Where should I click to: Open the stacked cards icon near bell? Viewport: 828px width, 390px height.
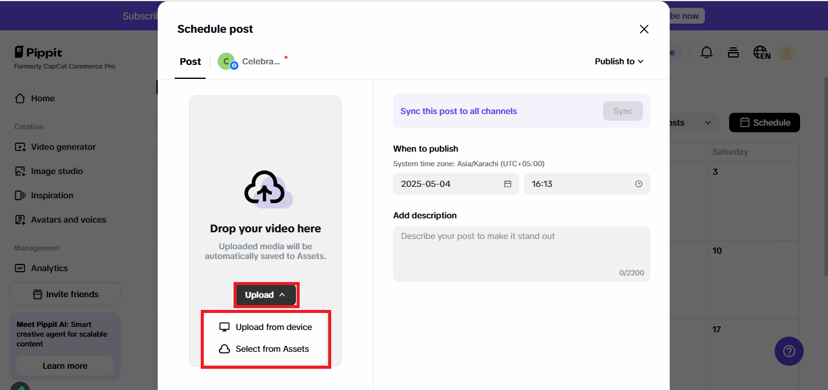(733, 53)
